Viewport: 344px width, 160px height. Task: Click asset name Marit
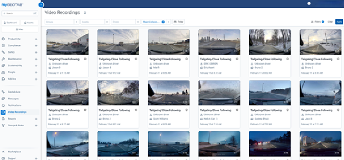point(156,68)
